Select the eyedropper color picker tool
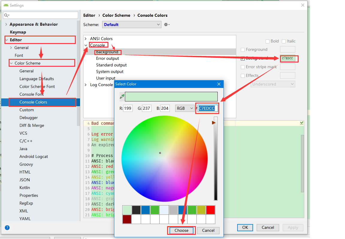 (x=122, y=96)
